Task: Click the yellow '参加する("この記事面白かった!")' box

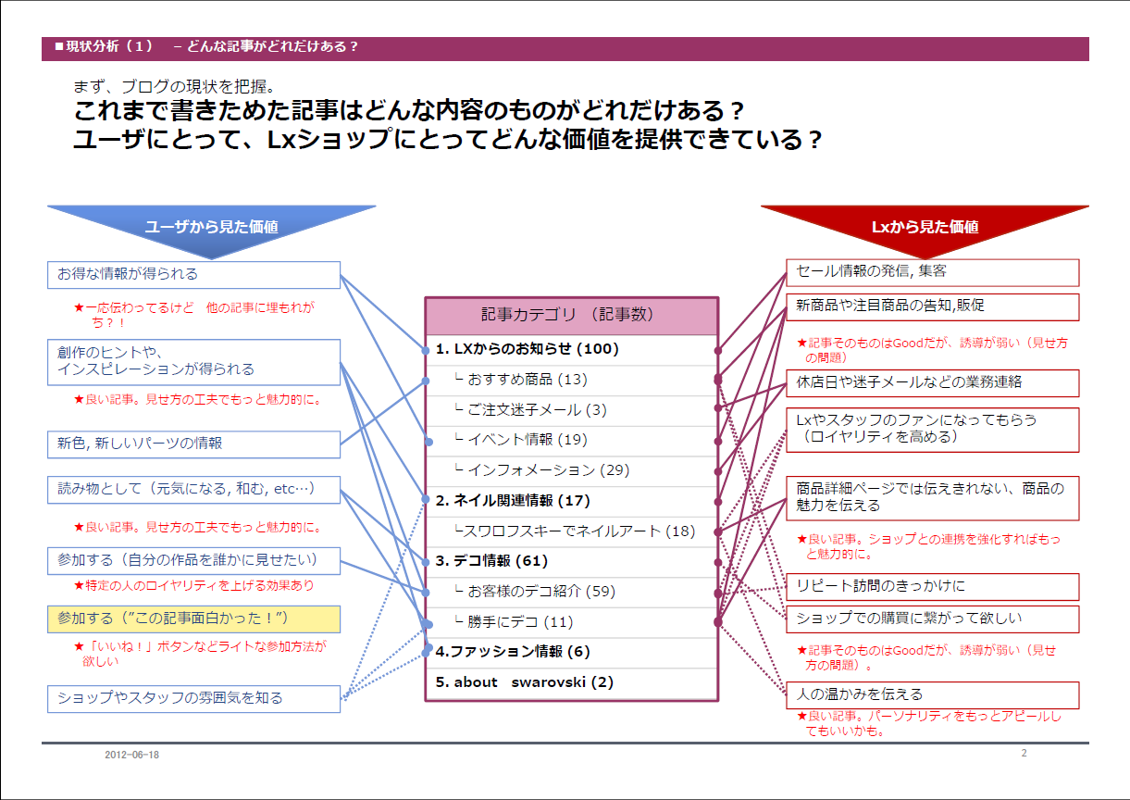Action: [x=193, y=619]
